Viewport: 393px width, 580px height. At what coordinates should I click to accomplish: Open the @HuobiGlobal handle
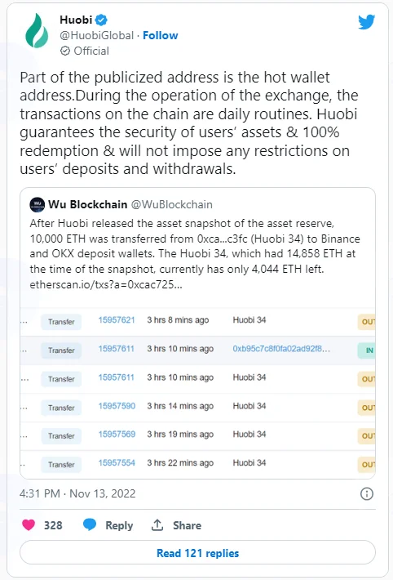coord(96,35)
